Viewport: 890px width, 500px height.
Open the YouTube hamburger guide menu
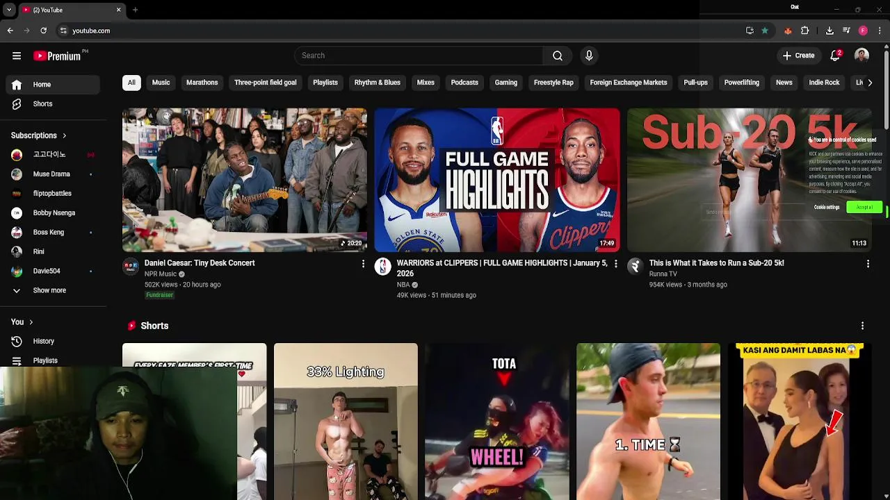point(17,56)
